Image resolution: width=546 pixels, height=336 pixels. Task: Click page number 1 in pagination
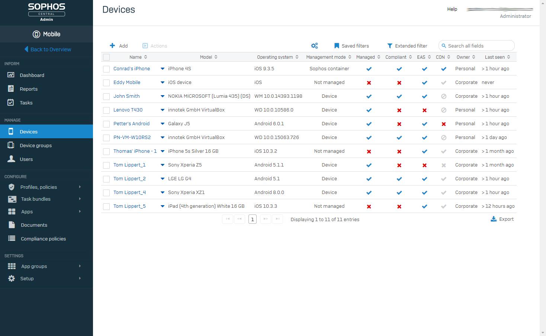pos(253,219)
